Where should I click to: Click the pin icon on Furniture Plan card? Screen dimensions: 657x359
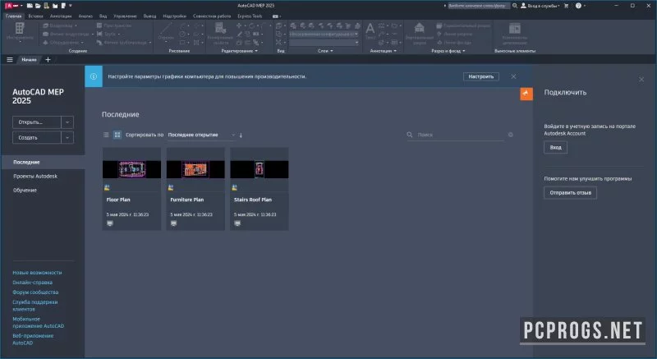(x=171, y=187)
